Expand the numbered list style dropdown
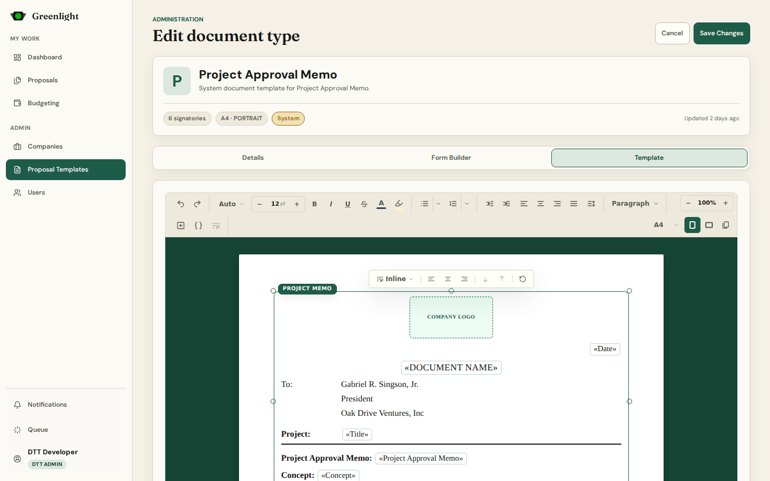The image size is (770, 481). 467,204
